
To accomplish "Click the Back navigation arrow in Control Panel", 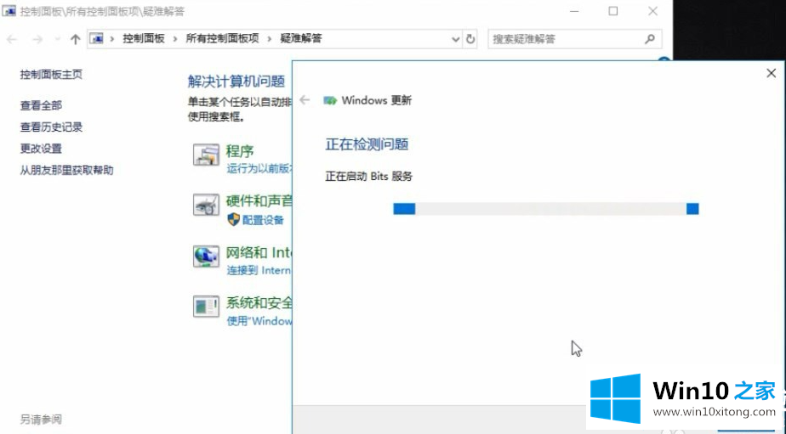I will click(x=12, y=39).
